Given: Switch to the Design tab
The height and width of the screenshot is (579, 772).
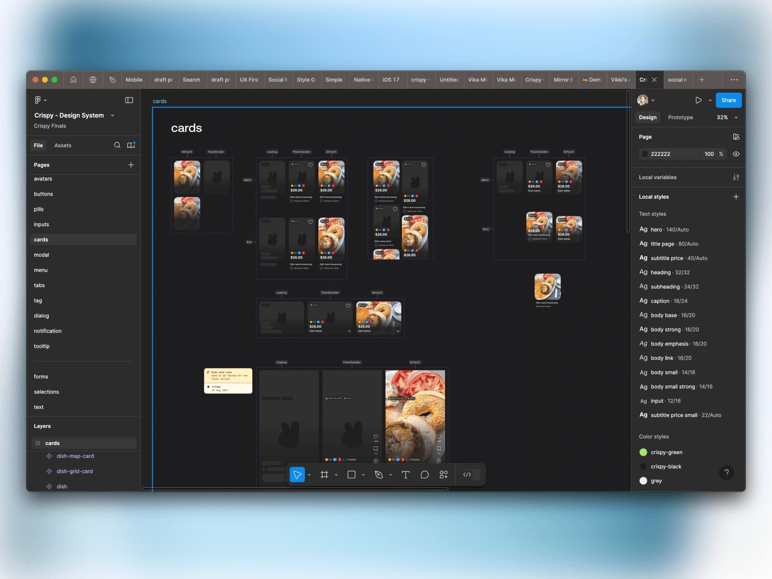Looking at the screenshot, I should coord(648,117).
